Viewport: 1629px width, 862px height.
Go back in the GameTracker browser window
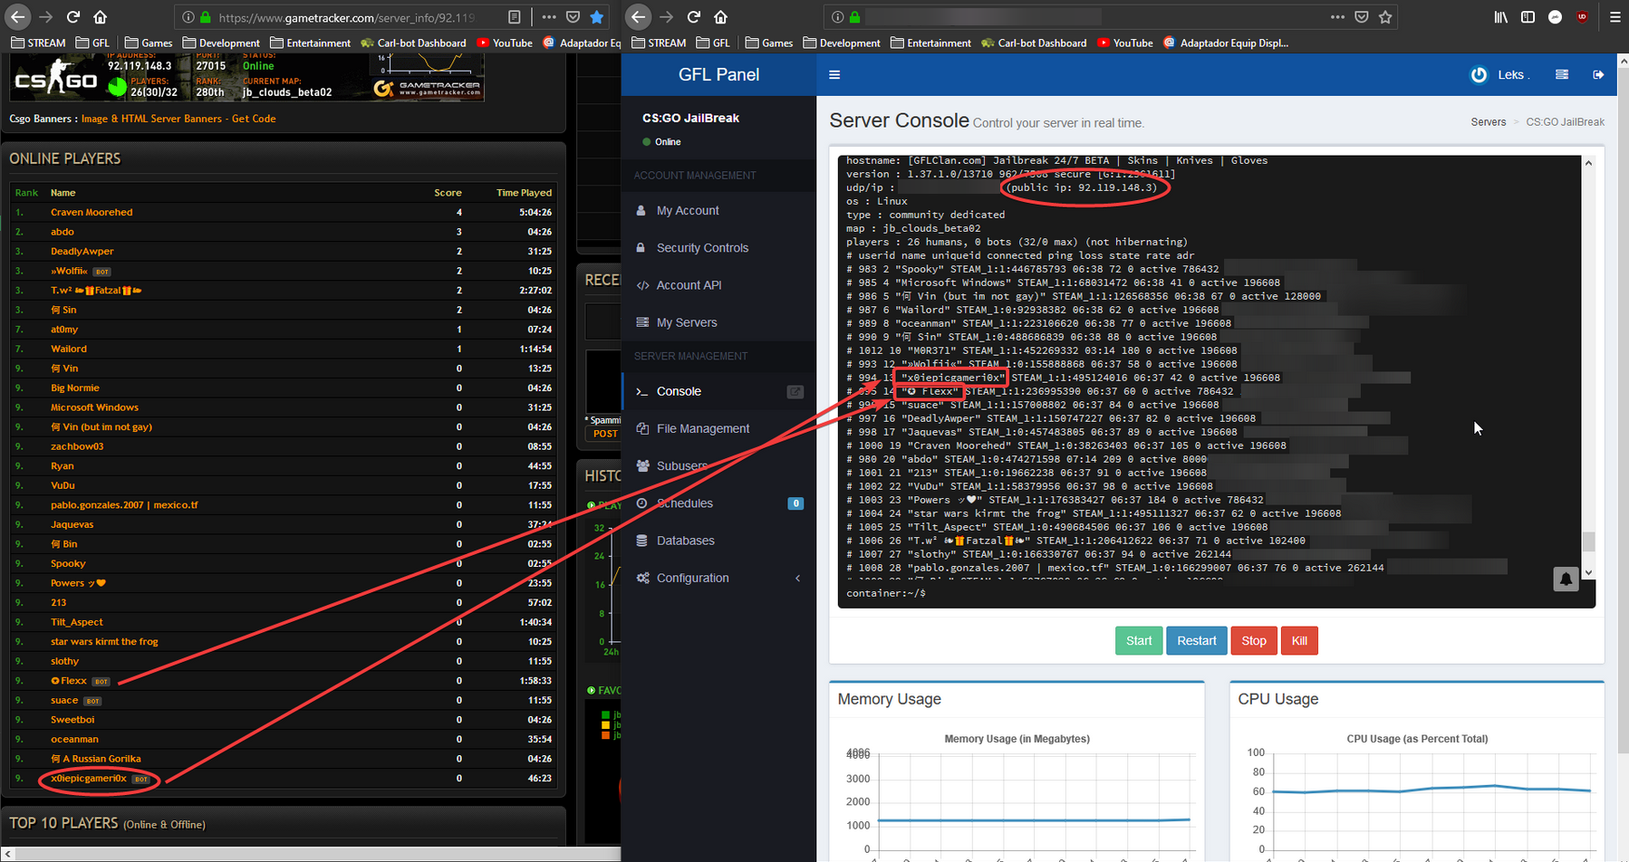(x=18, y=16)
